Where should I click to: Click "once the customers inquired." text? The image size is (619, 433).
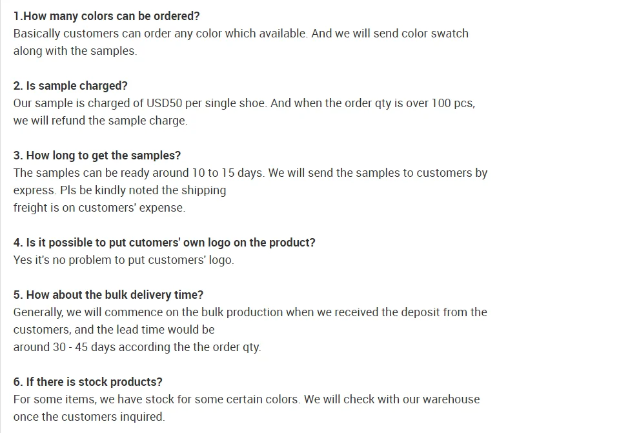tap(89, 417)
